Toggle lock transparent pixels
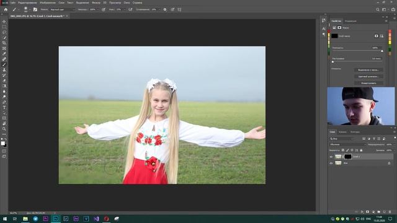Image resolution: width=397 pixels, height=223 pixels. pos(343,150)
